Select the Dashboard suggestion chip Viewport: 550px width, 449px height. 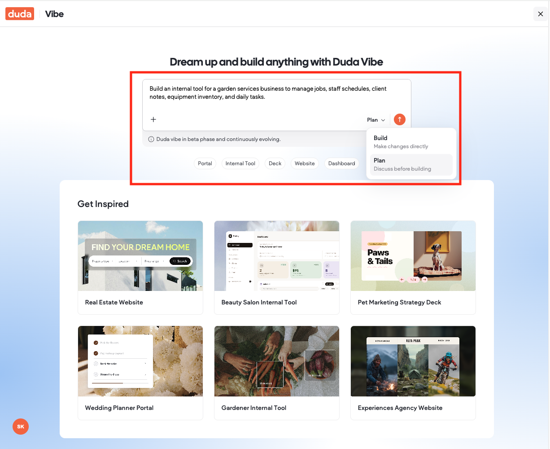(x=341, y=163)
